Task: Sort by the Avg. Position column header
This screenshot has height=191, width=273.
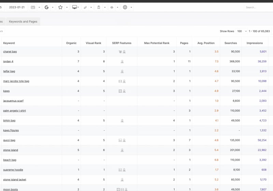Action: [206, 43]
